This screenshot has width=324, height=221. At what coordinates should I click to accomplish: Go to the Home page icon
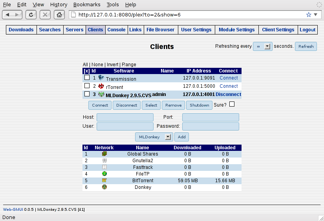coord(59,14)
